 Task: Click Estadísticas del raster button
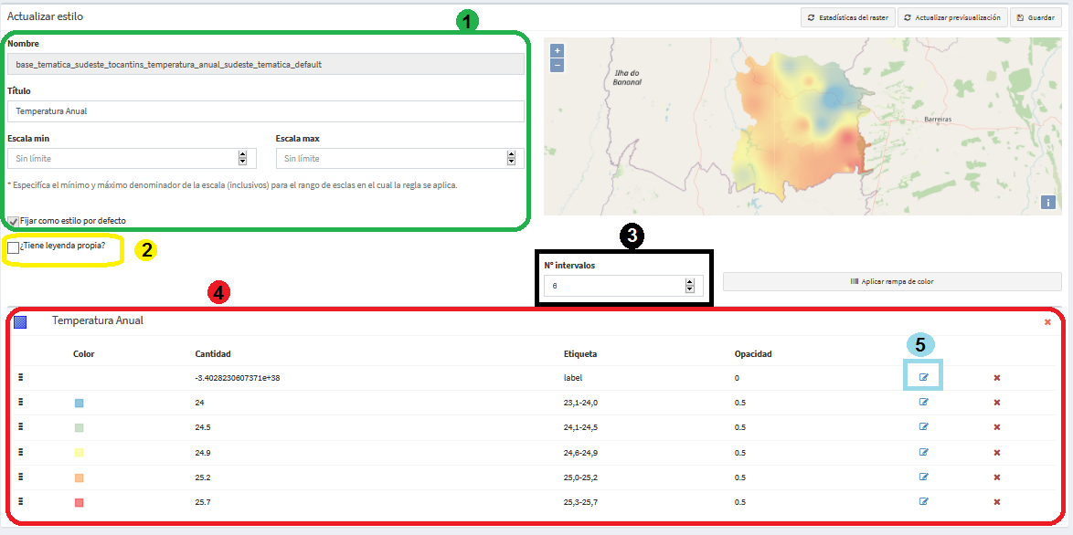847,17
